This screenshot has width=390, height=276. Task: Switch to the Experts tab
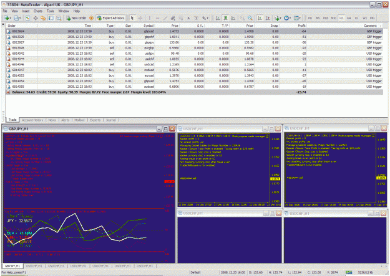click(x=95, y=120)
